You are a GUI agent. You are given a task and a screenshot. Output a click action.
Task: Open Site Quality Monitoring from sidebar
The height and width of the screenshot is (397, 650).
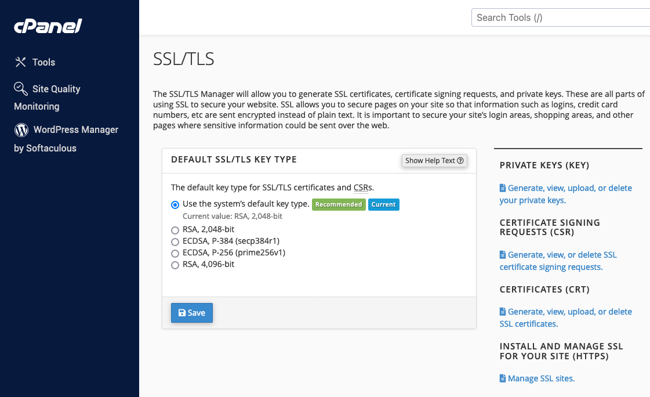(48, 97)
